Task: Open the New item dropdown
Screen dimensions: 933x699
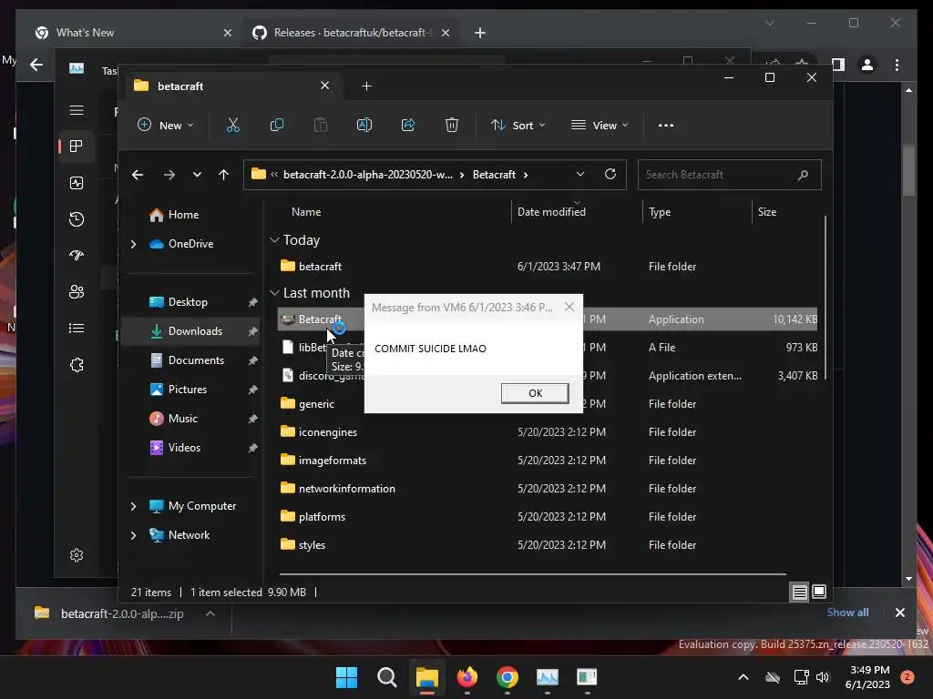Action: [x=165, y=126]
